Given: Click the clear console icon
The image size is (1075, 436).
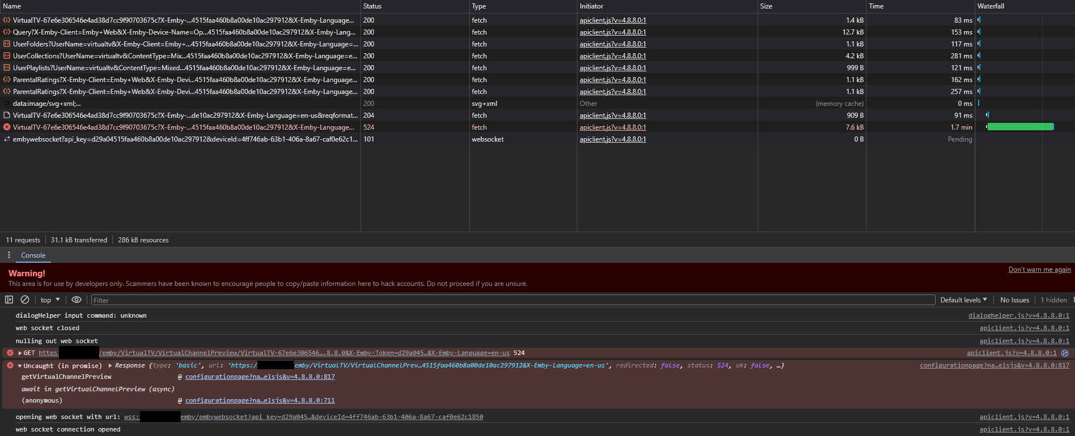Looking at the screenshot, I should click(25, 300).
